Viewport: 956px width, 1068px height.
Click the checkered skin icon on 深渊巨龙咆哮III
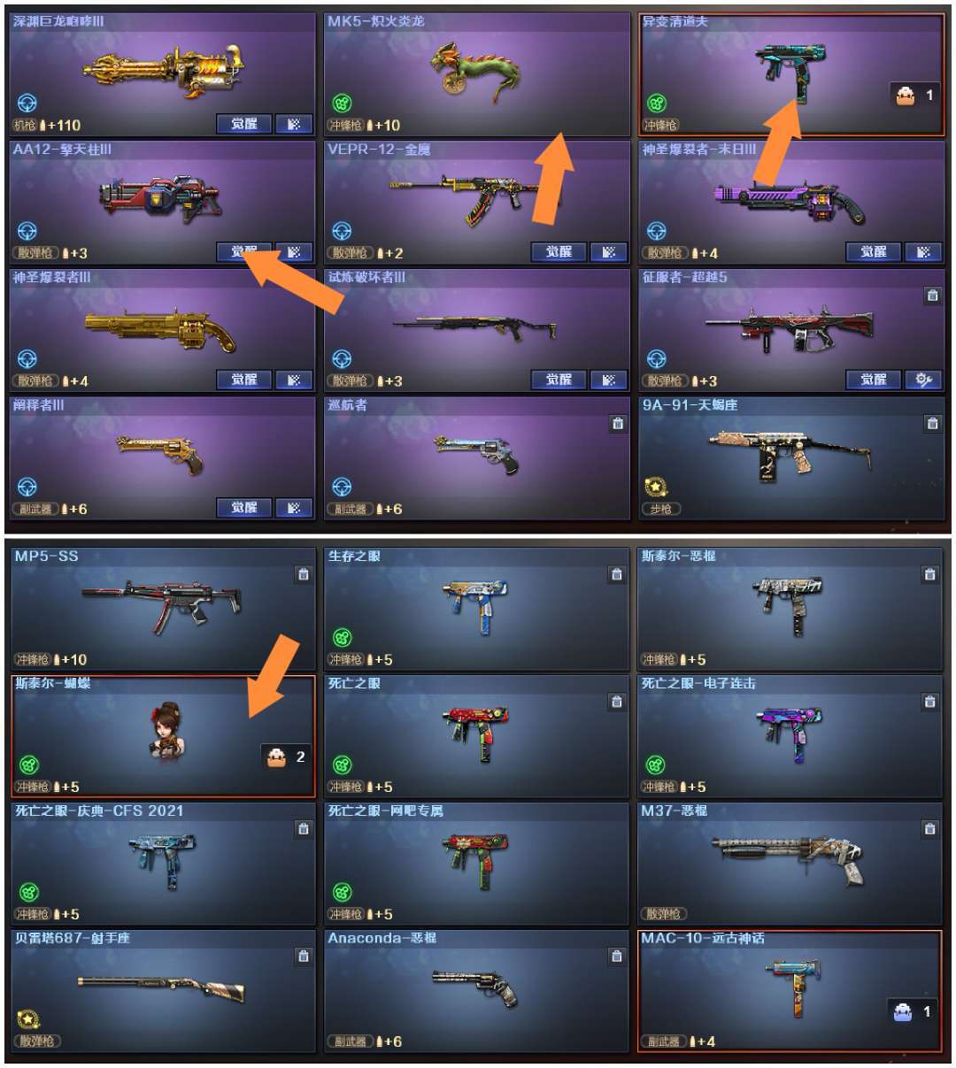pyautogui.click(x=294, y=124)
